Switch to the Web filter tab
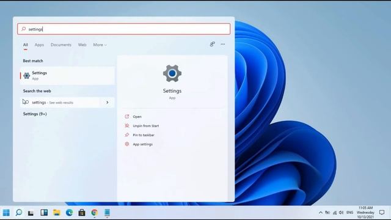The height and width of the screenshot is (220, 391). 82,45
